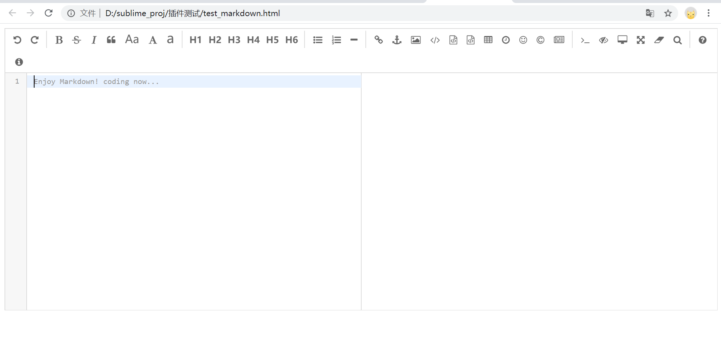The width and height of the screenshot is (721, 337).
Task: Translate this page
Action: (650, 13)
